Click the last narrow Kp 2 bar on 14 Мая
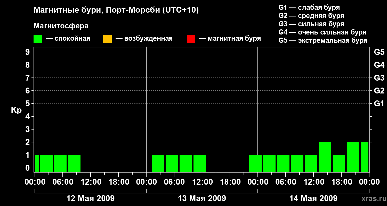Image resolution: width=387 pixels, height=206 pixels. (365, 157)
